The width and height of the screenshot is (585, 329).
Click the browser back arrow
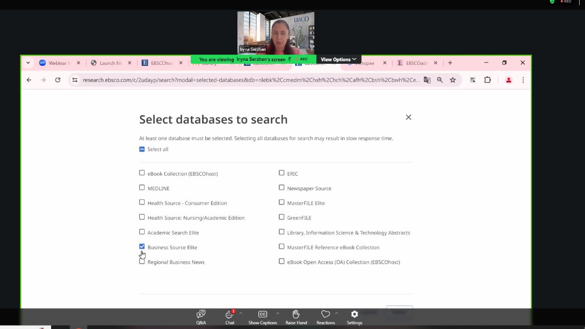(x=29, y=80)
